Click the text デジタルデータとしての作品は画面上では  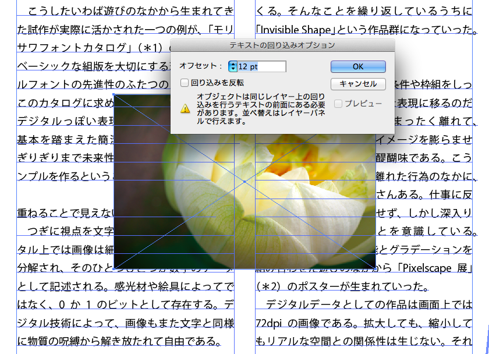click(x=369, y=305)
